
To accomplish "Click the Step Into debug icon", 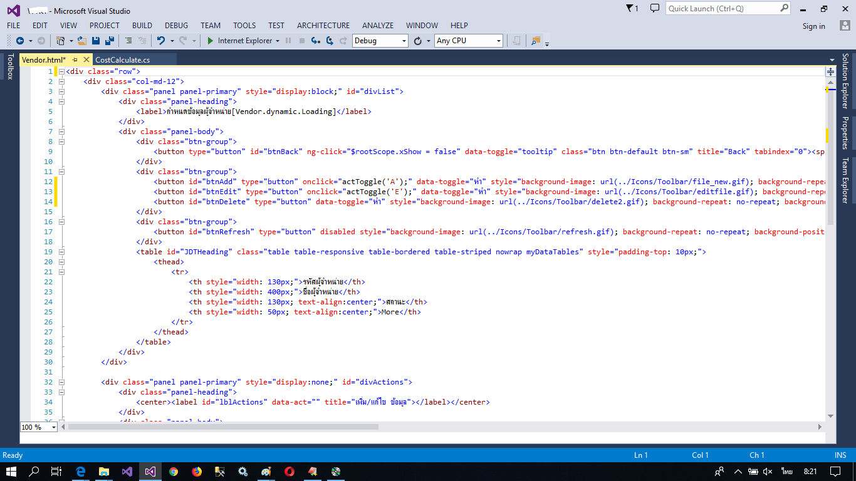I will 315,41.
